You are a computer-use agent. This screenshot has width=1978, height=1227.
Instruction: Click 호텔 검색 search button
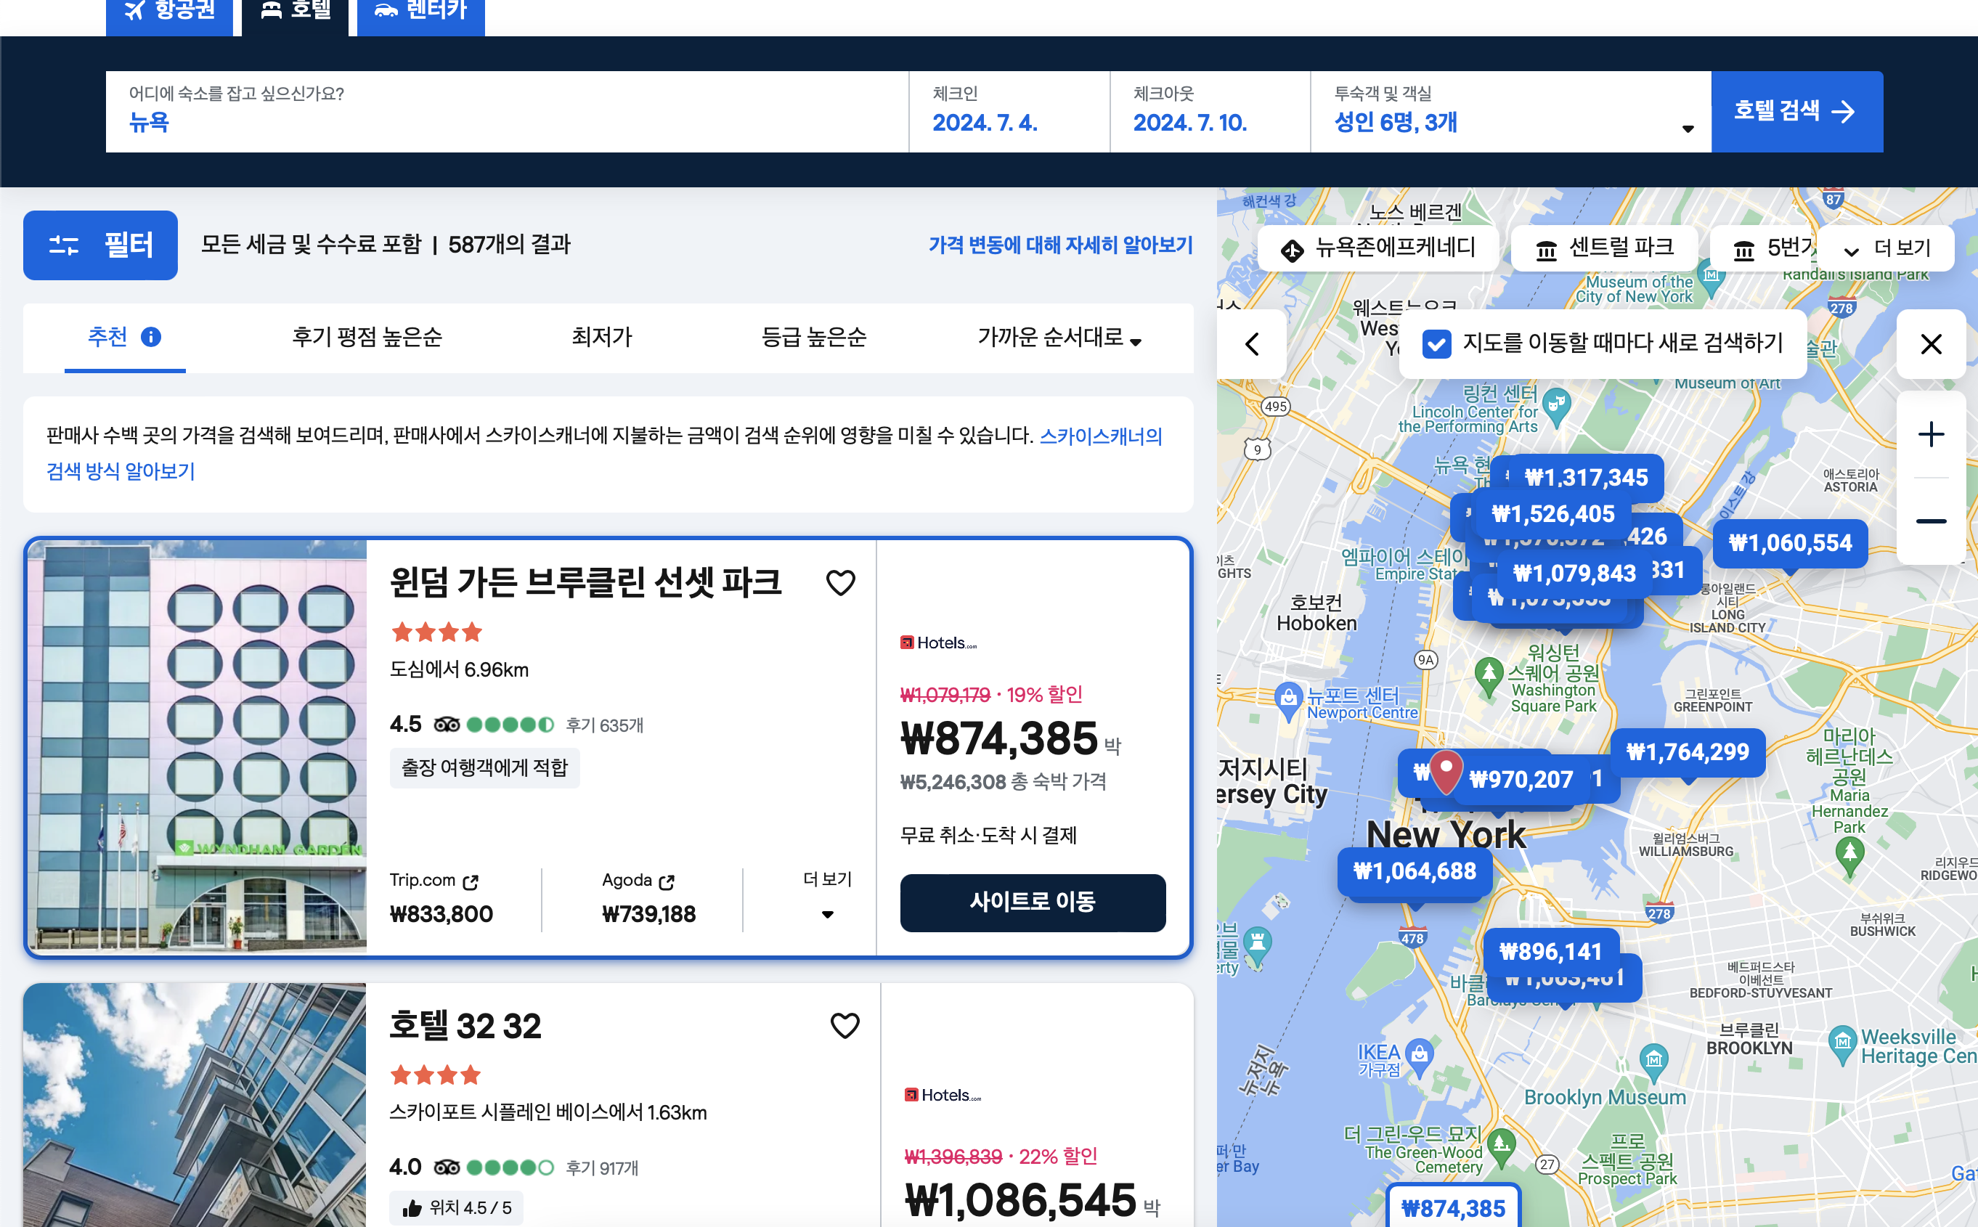1797,112
